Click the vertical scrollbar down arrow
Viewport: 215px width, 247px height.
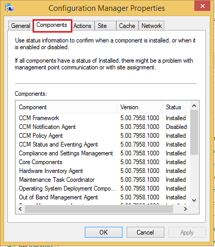(x=194, y=200)
